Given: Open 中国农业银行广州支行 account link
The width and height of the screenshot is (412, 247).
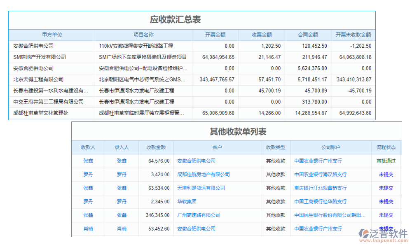Looking at the screenshot, I should click(319, 161).
